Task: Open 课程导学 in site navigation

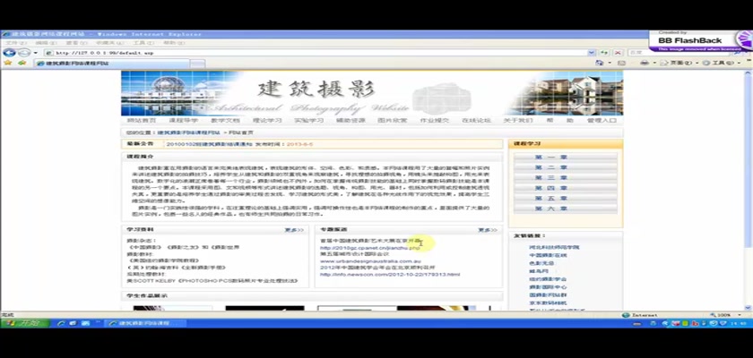Action: [x=183, y=120]
